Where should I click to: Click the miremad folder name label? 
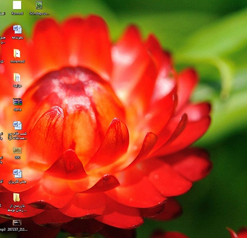(18, 61)
